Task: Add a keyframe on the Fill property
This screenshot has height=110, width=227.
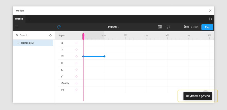Action: coord(76,90)
